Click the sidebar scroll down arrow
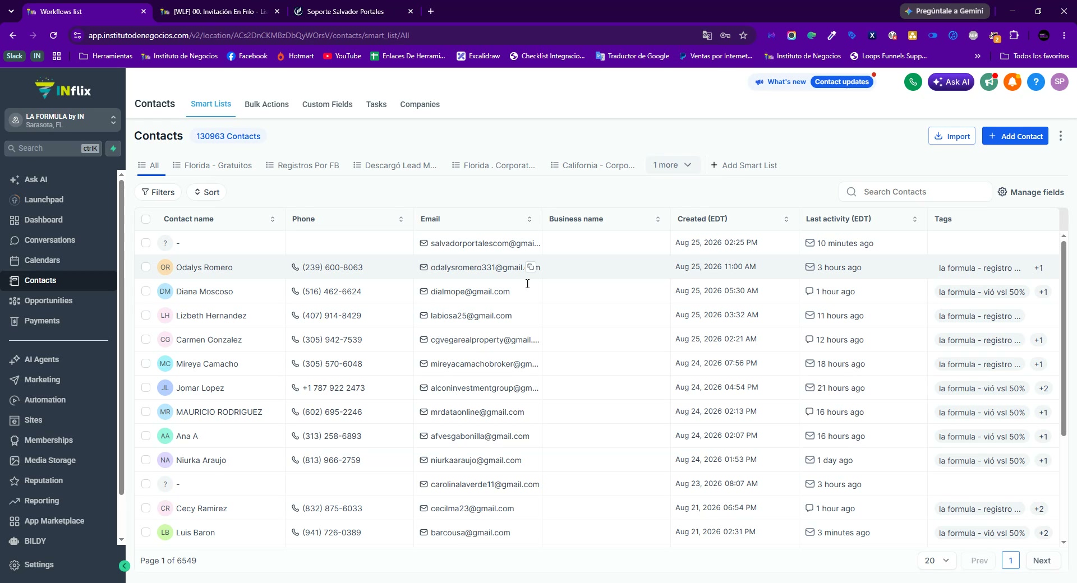Image resolution: width=1077 pixels, height=583 pixels. (121, 540)
